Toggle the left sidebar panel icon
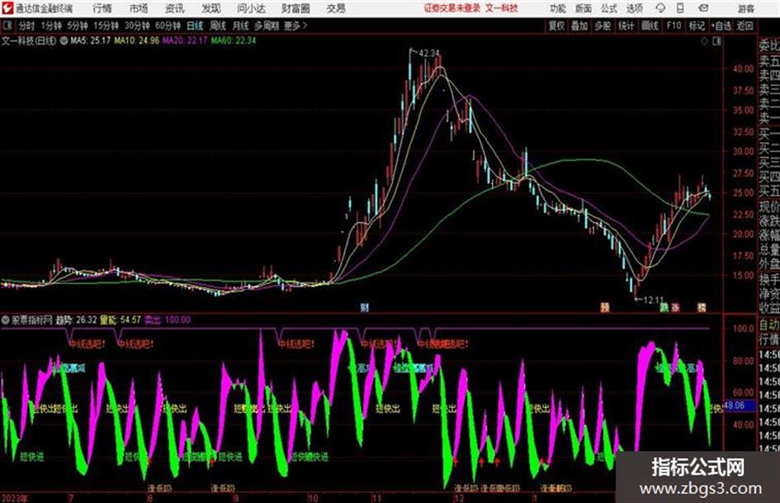Screen dimensions: 780x503 click(7, 26)
